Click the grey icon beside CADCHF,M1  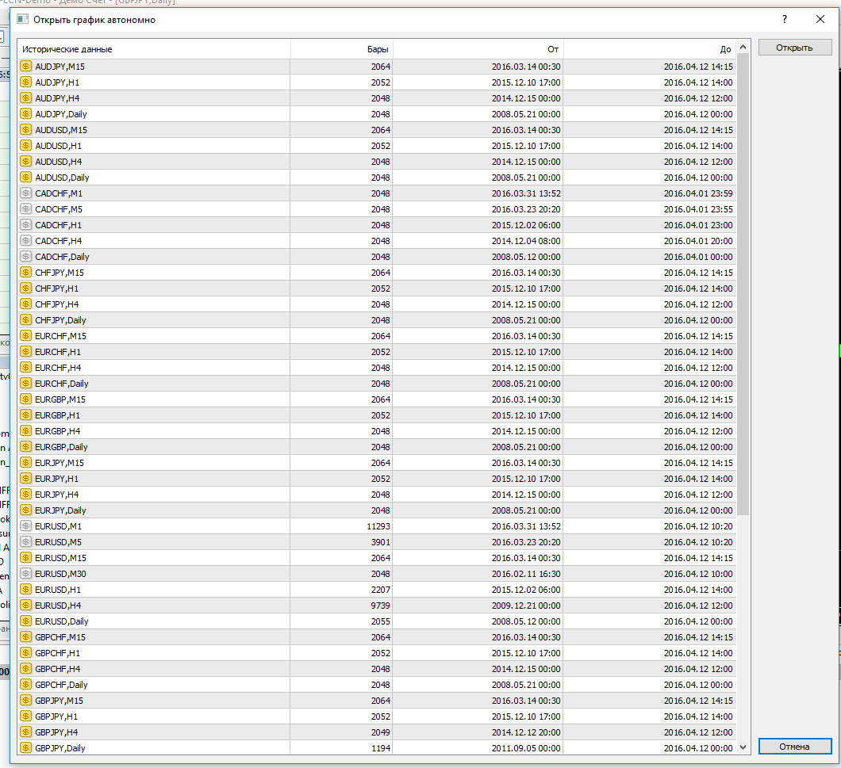pyautogui.click(x=25, y=193)
